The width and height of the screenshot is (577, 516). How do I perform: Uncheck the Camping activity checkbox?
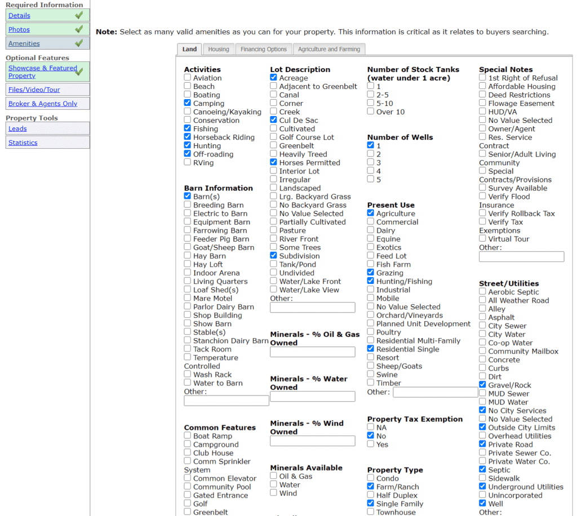click(188, 104)
